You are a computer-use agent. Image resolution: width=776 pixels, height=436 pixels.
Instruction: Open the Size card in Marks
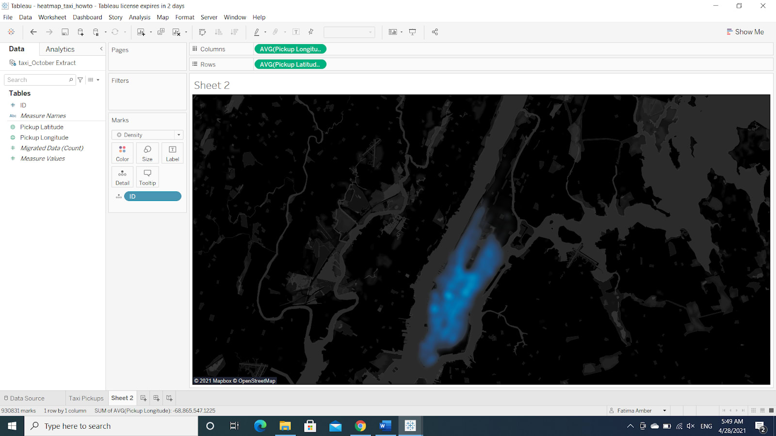click(x=147, y=153)
